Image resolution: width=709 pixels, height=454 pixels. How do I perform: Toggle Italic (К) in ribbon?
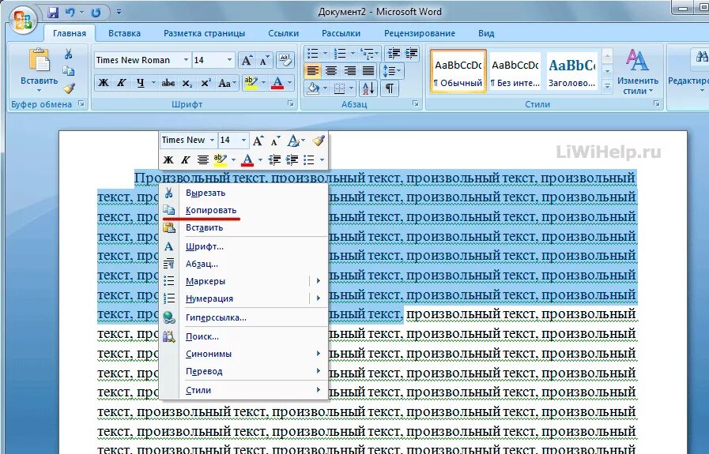(121, 83)
